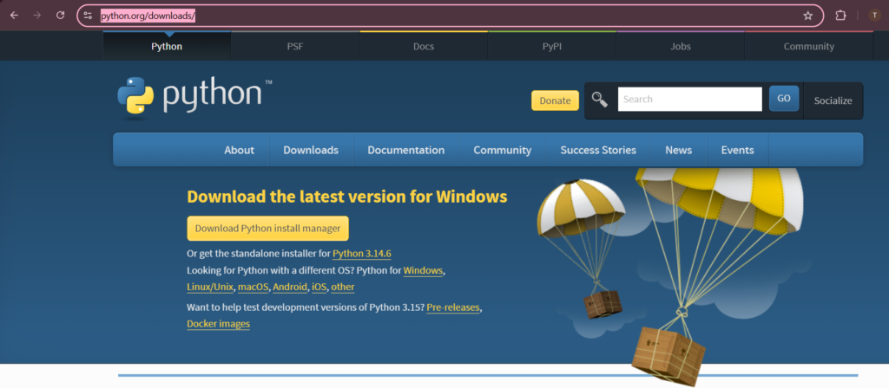Open the profile avatar labeled T
The width and height of the screenshot is (889, 388).
click(x=875, y=16)
